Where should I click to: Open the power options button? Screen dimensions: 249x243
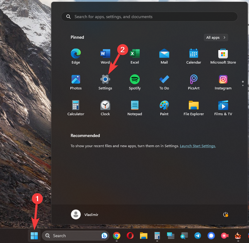[226, 214]
